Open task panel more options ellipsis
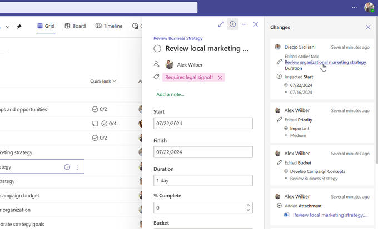 (x=244, y=24)
